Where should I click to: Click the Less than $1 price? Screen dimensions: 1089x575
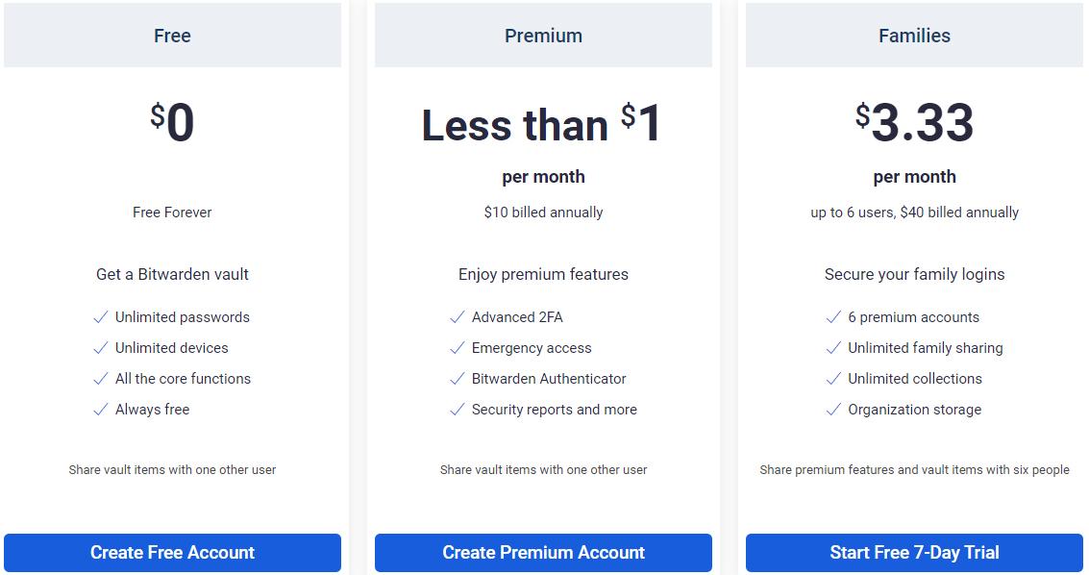[x=542, y=124]
